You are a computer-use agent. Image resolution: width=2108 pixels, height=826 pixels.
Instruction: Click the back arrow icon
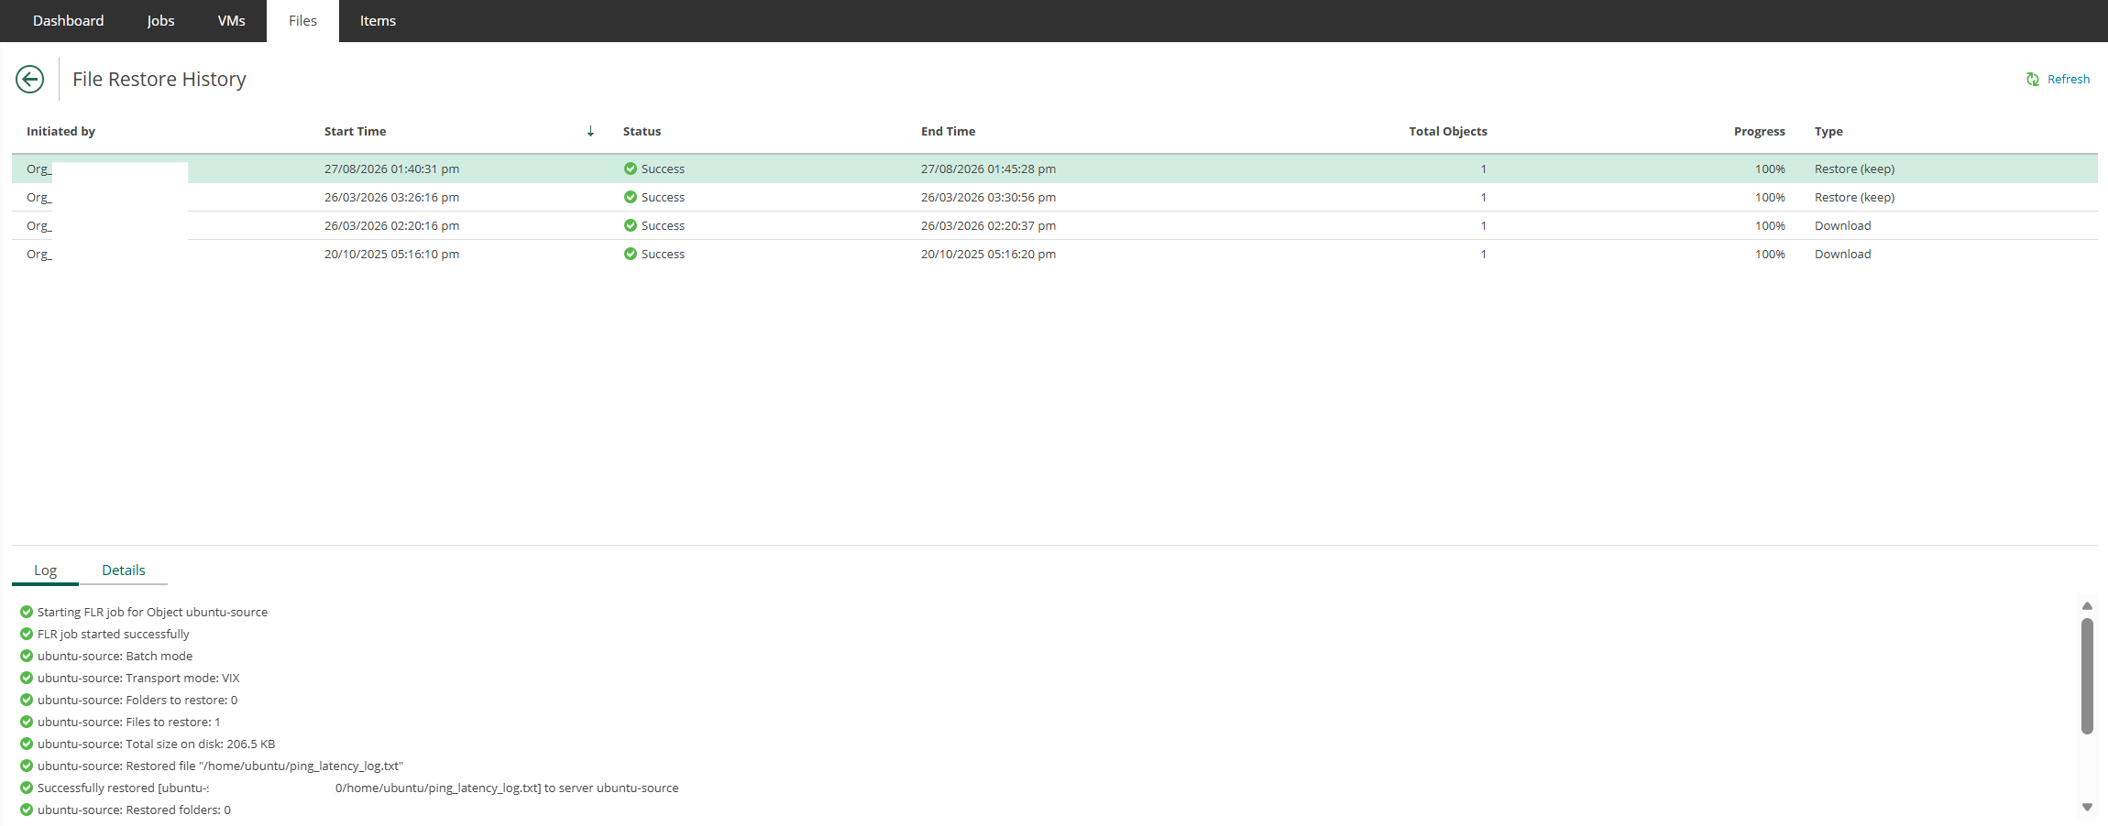coord(29,80)
